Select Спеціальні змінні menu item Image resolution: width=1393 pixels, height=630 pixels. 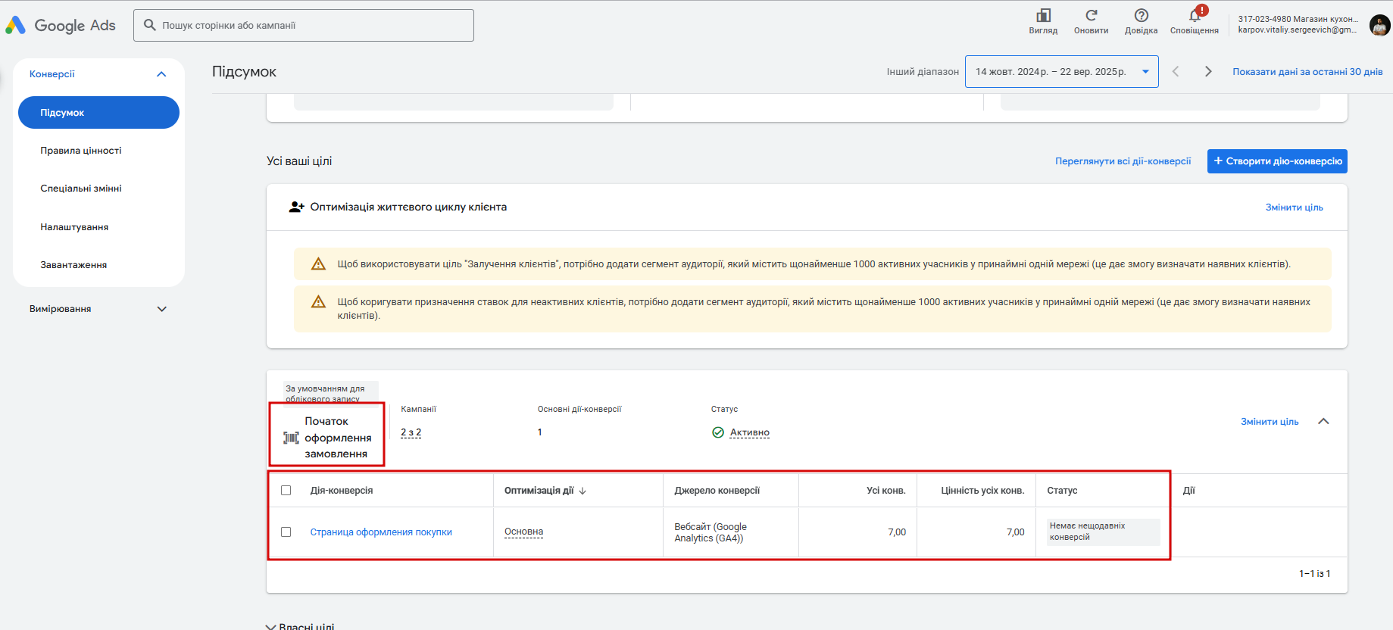[x=81, y=189]
